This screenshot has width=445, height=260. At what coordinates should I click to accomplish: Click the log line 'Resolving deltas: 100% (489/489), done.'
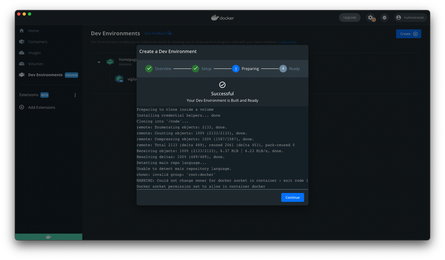point(180,157)
